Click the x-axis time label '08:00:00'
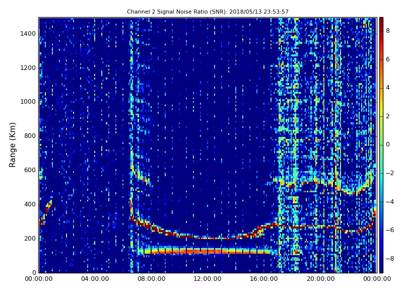The image size is (403, 302). pyautogui.click(x=152, y=279)
